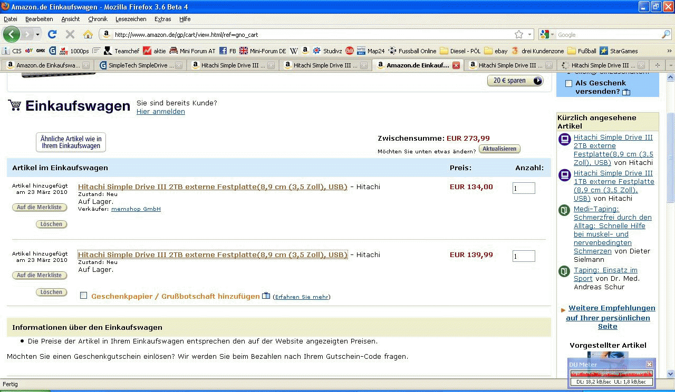Click the quantity field for EUR 139,99 item
The width and height of the screenshot is (675, 392).
point(524,256)
